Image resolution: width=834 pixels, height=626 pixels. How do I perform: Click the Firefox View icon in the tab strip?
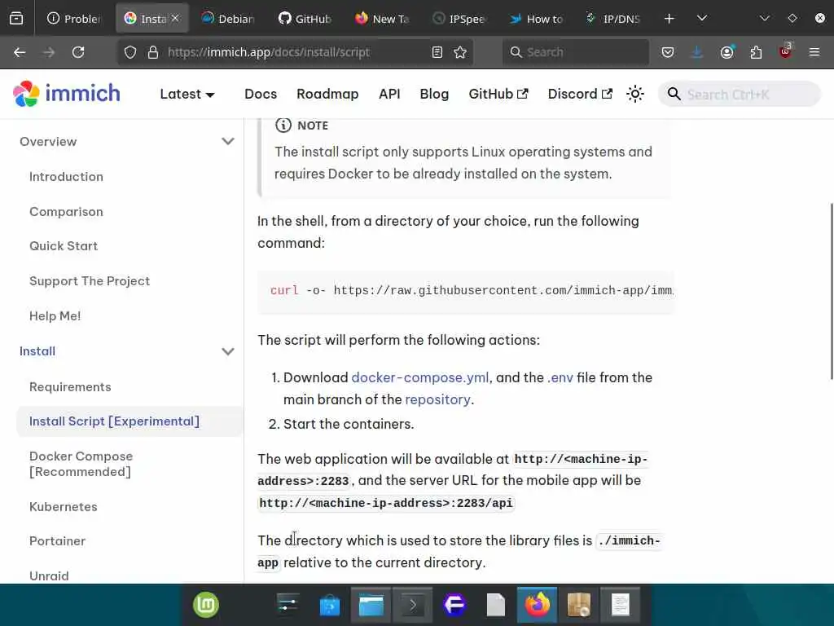(x=16, y=19)
